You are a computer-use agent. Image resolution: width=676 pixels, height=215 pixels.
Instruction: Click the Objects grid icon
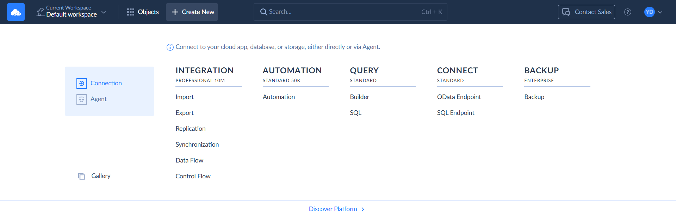(x=131, y=12)
